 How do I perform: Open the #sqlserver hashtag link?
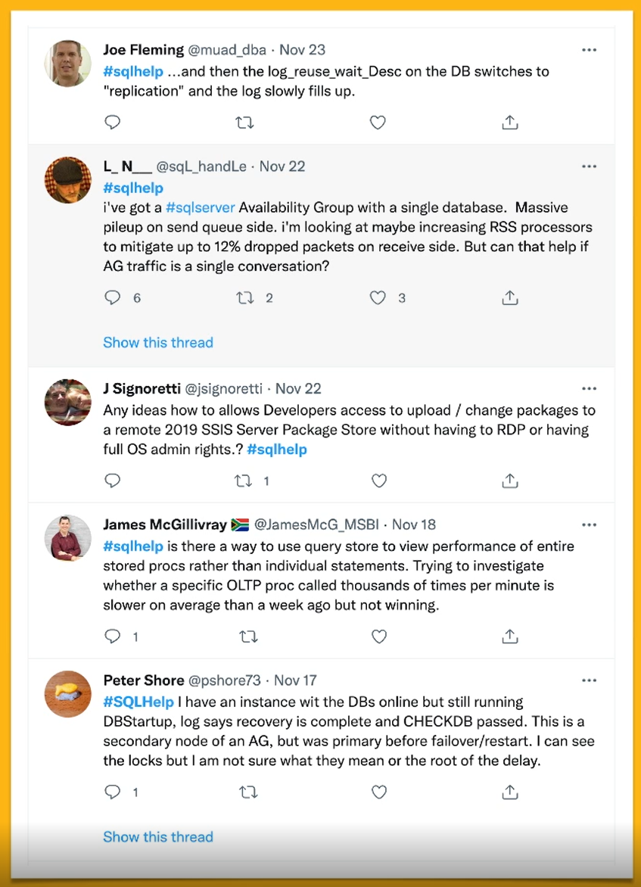[x=200, y=207]
